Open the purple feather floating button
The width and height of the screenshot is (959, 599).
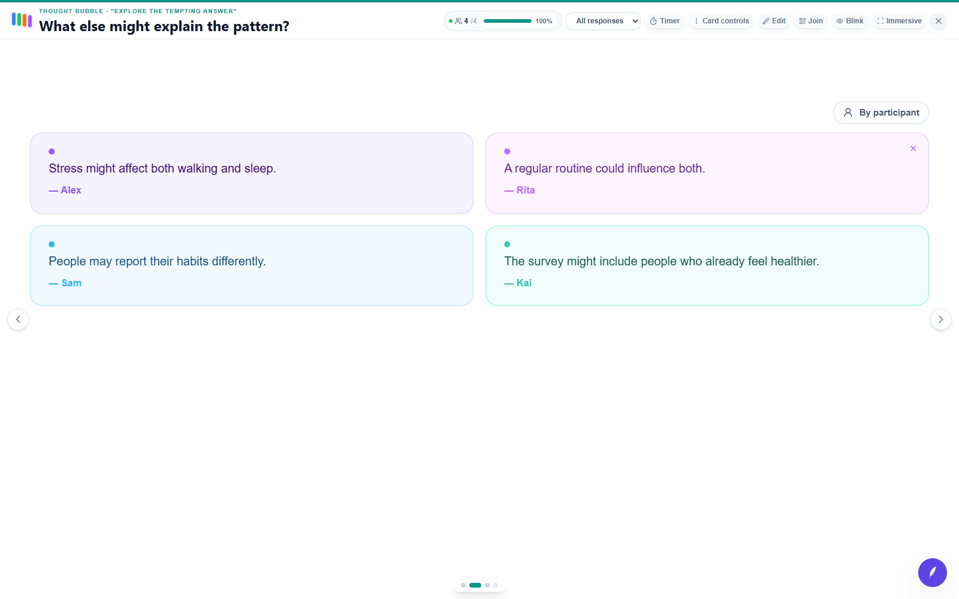click(x=933, y=573)
